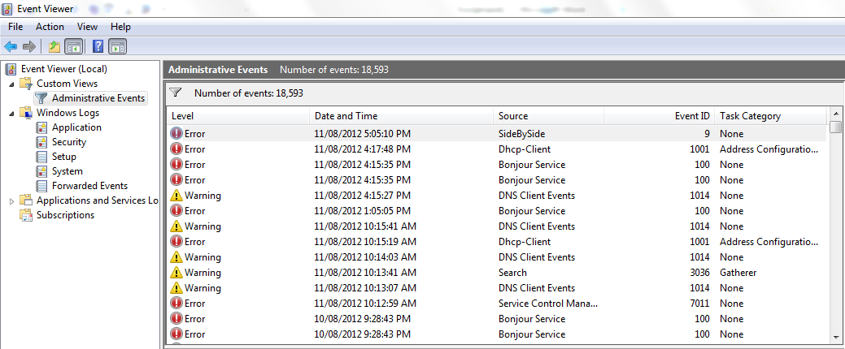Screen dimensions: 845x349
Task: Toggle the Show/Hide Action Pane icon
Action: click(117, 46)
